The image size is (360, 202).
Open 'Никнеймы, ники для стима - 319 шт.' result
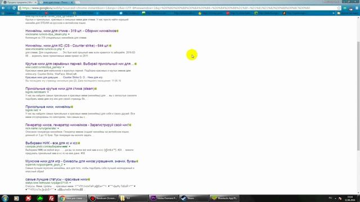click(70, 31)
